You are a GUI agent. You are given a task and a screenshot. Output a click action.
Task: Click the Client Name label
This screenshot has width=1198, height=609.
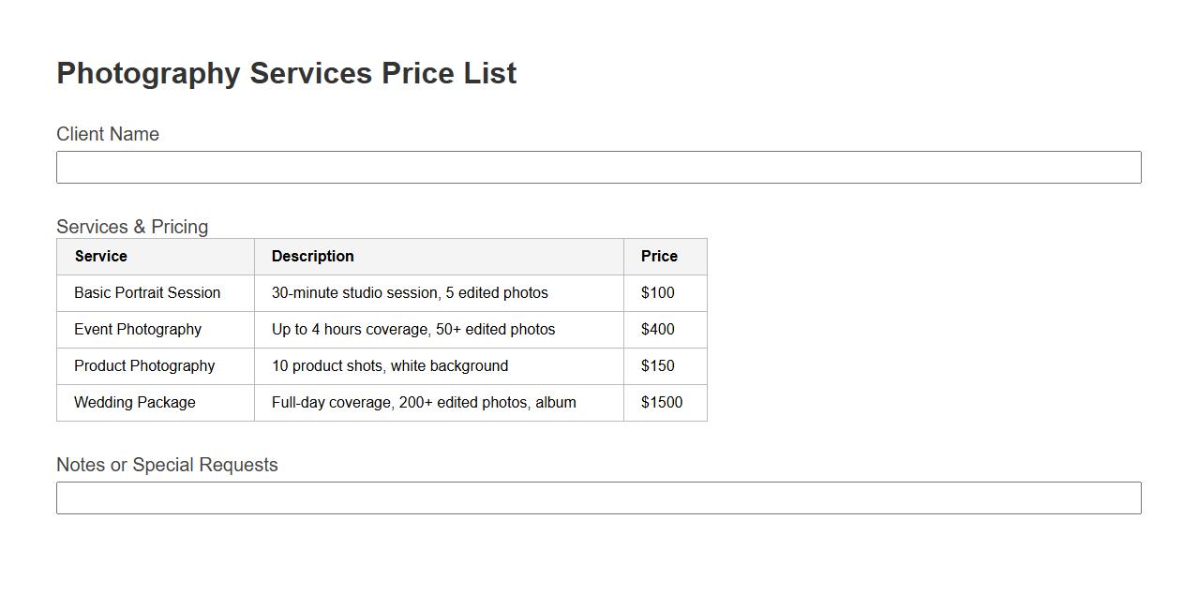108,134
